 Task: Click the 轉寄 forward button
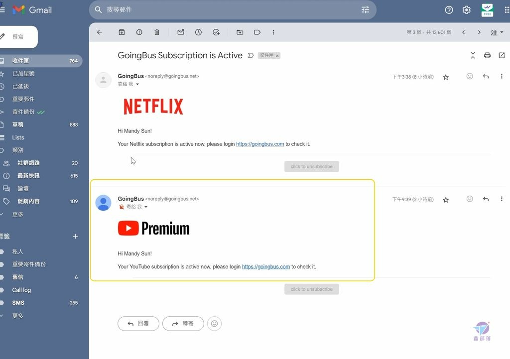pyautogui.click(x=183, y=324)
